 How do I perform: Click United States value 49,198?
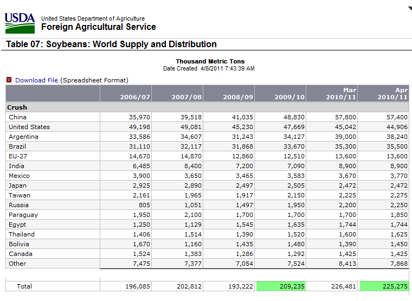point(139,127)
